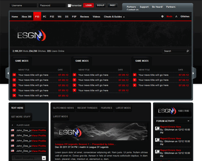The height and width of the screenshot is (161, 202).
Task: Open first John_Doe View Profile link
Action: pos(39,130)
